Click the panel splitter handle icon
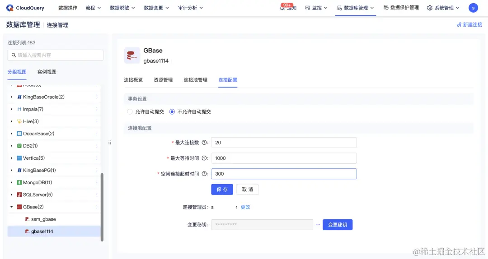The image size is (488, 259). pos(110,143)
